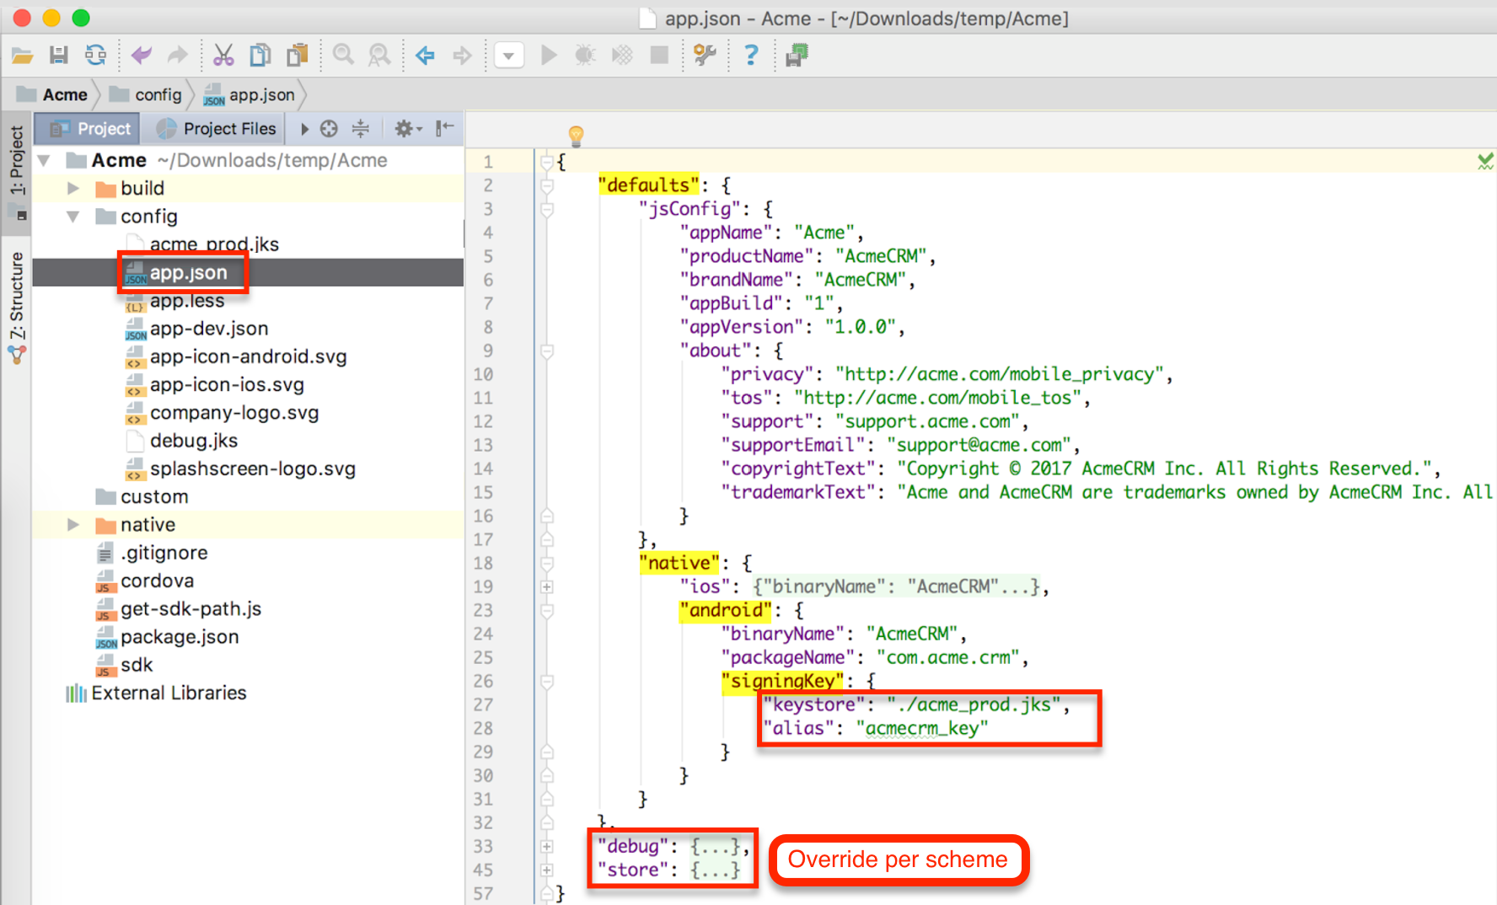Toggle the Z: Structure side tool window
Image resolution: width=1497 pixels, height=905 pixels.
(17, 307)
